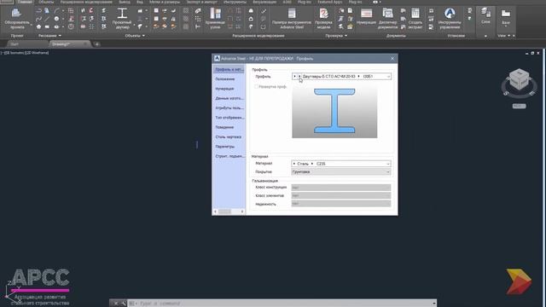The width and height of the screenshot is (546, 307).
Task: Click the Advance Steel logo in dialog title bar
Action: click(217, 59)
